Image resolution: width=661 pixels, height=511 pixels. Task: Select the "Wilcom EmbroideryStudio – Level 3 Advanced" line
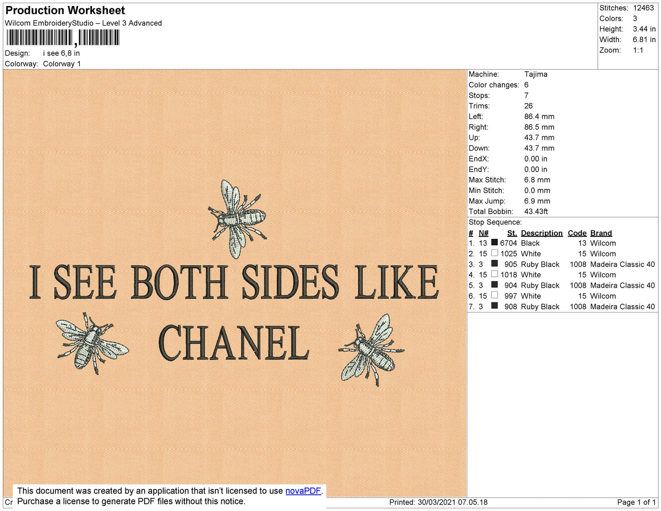(83, 23)
